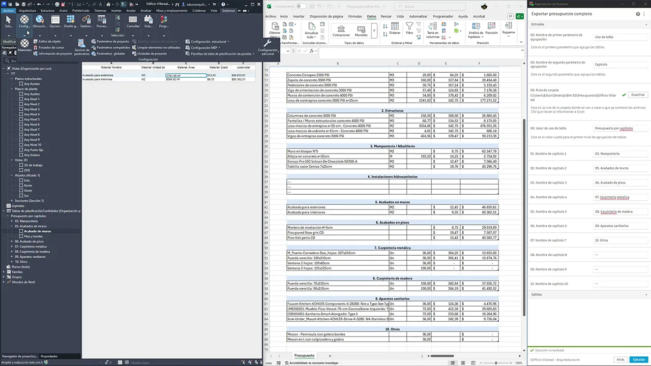Click Unidades de proyecto in Configuración panel
651x366 pixels.
(152, 53)
